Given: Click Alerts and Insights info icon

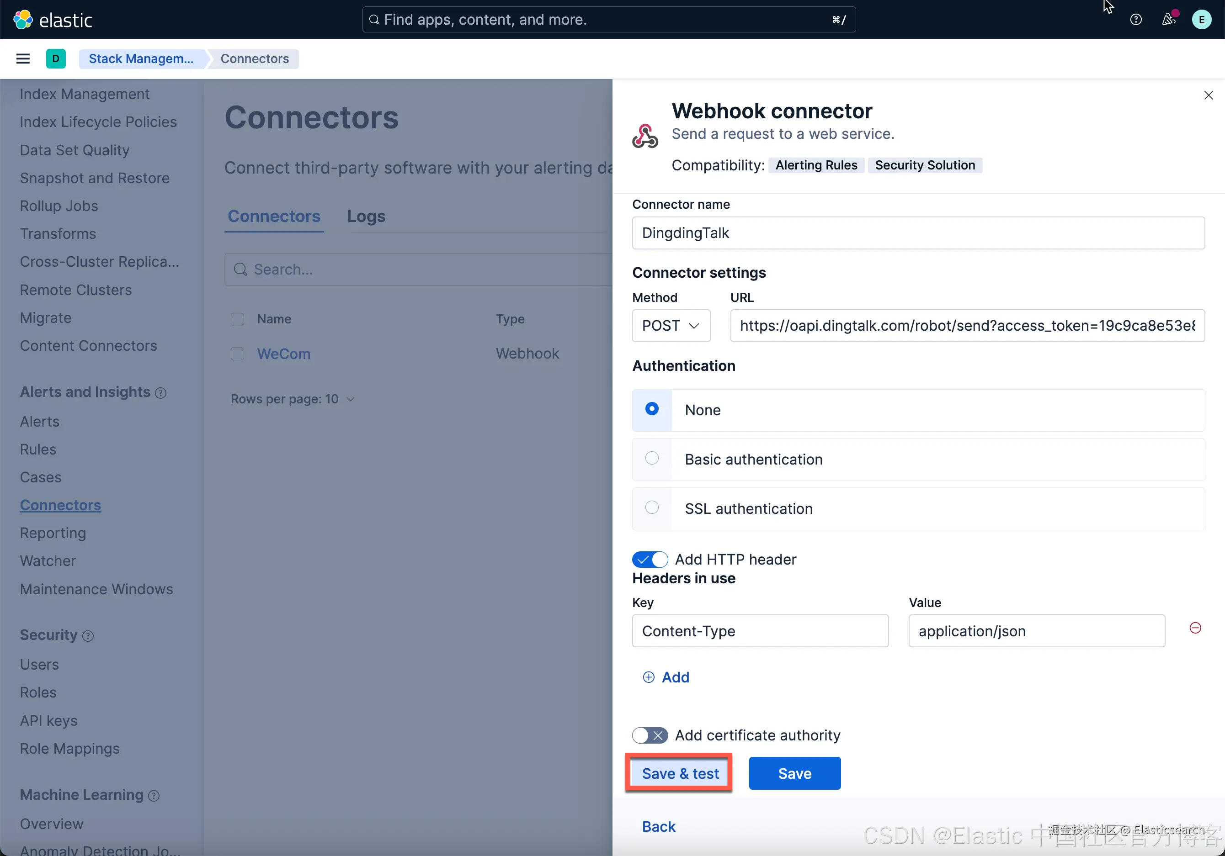Looking at the screenshot, I should point(160,393).
